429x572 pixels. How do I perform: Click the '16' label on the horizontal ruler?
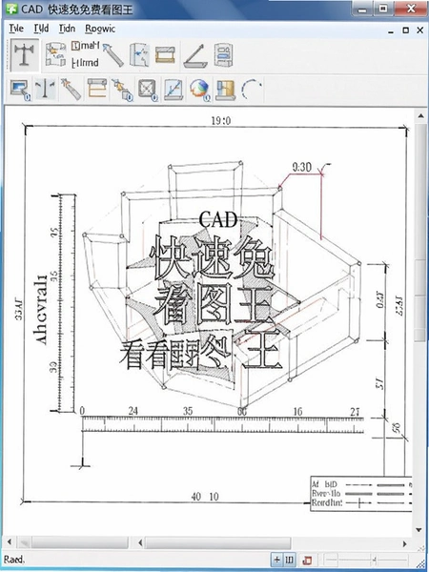297,412
